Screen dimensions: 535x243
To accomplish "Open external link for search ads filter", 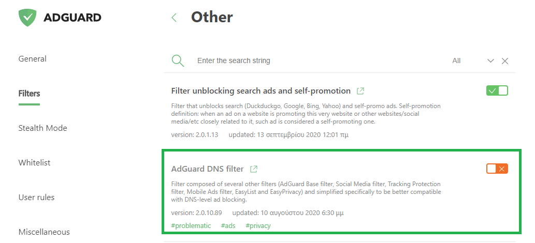I will coord(360,91).
